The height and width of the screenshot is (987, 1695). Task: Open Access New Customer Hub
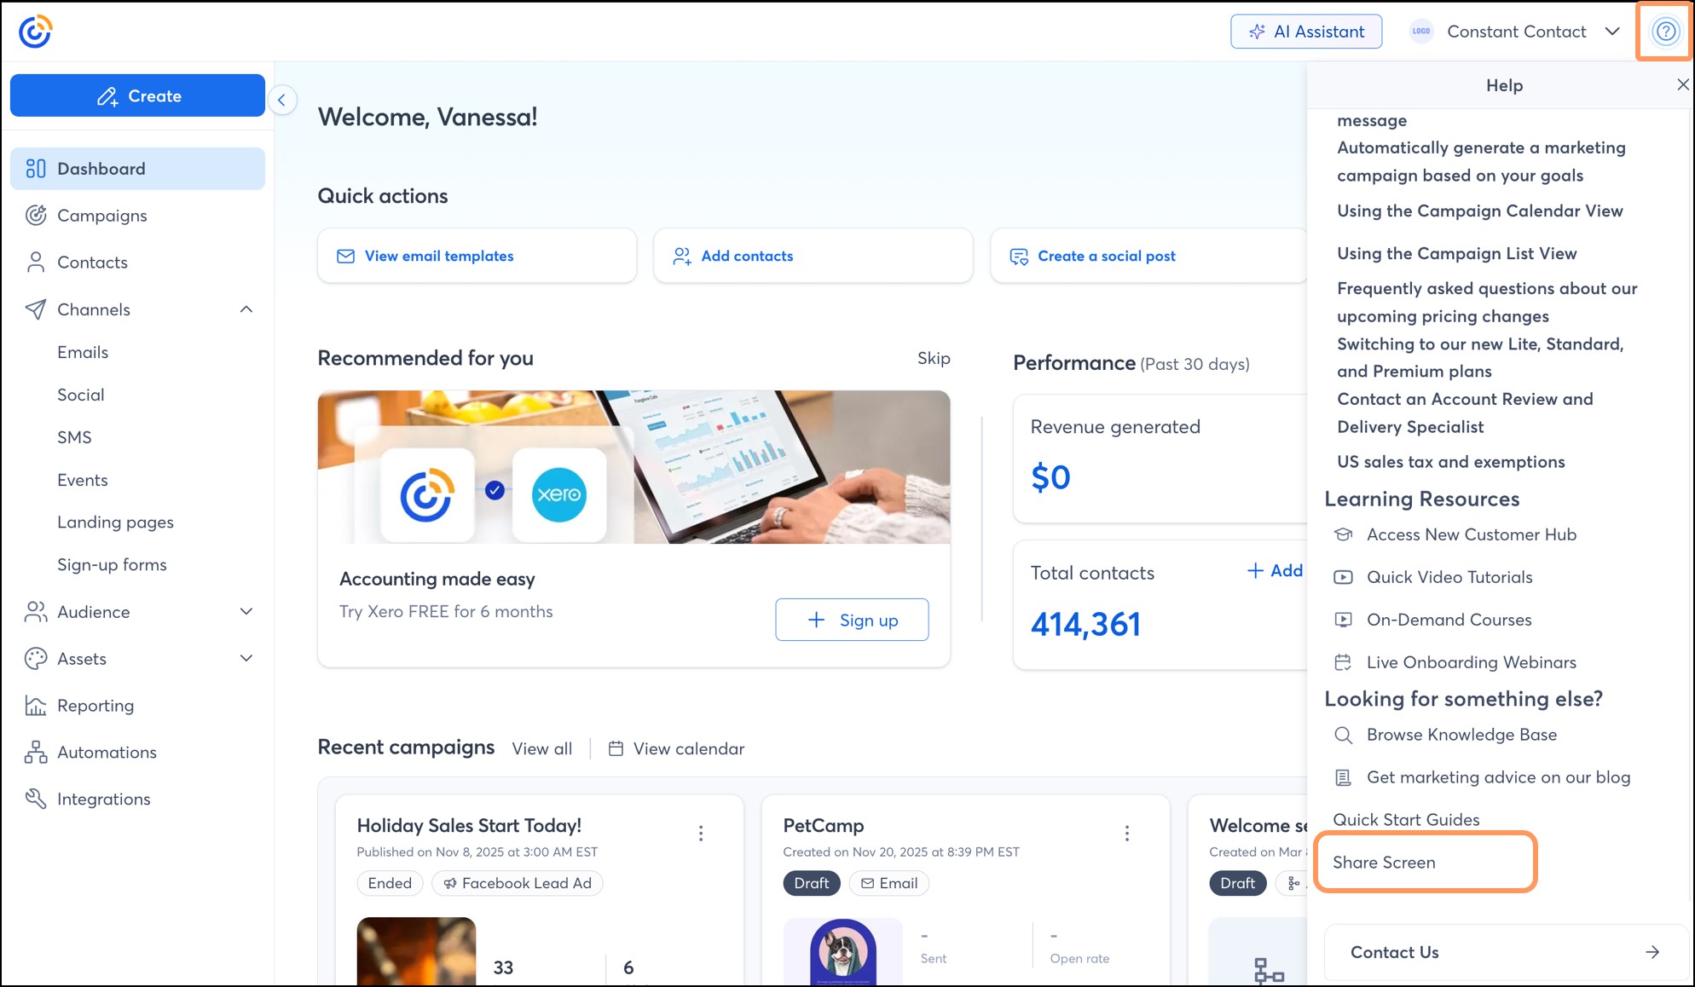(1472, 534)
